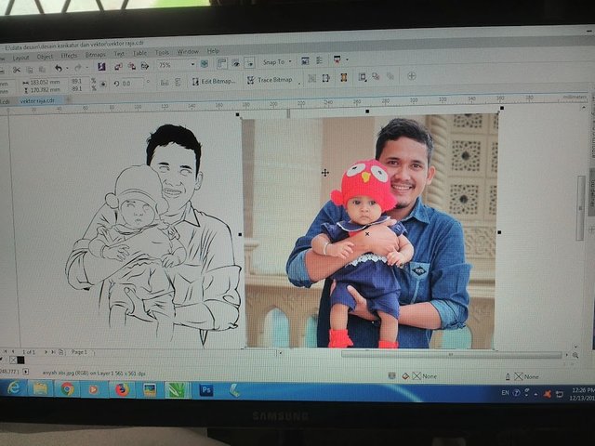Open Internet Explorer from the taskbar
The image size is (595, 446).
[14, 388]
